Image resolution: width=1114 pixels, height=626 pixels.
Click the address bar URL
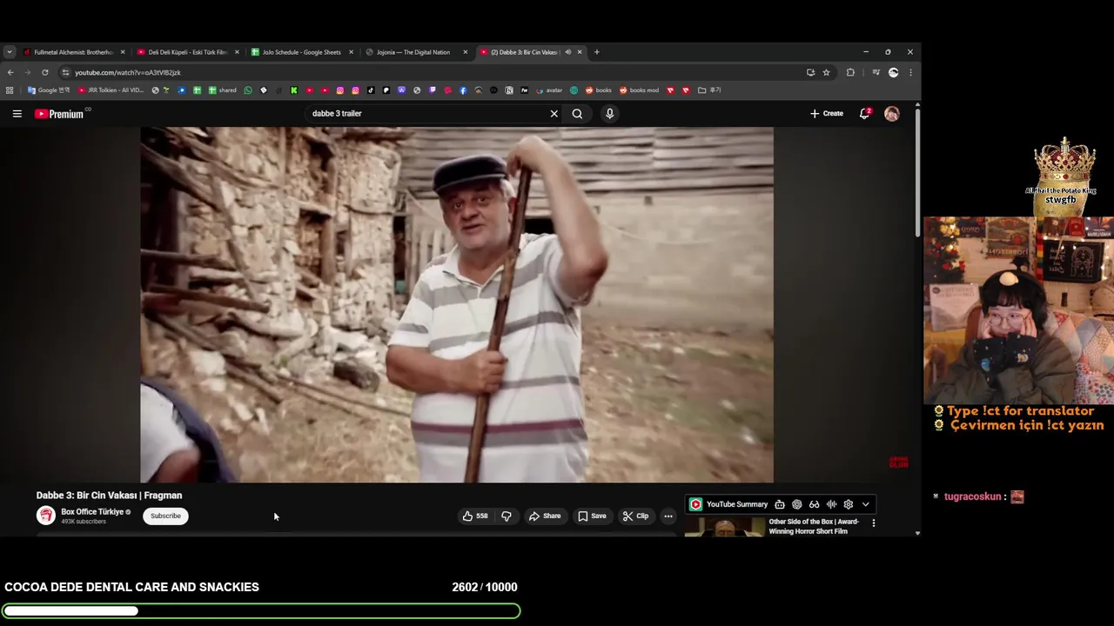click(128, 72)
